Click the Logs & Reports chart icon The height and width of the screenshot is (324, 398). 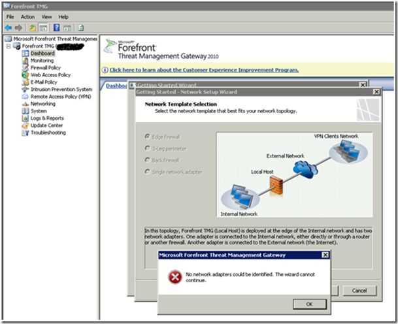coord(25,118)
